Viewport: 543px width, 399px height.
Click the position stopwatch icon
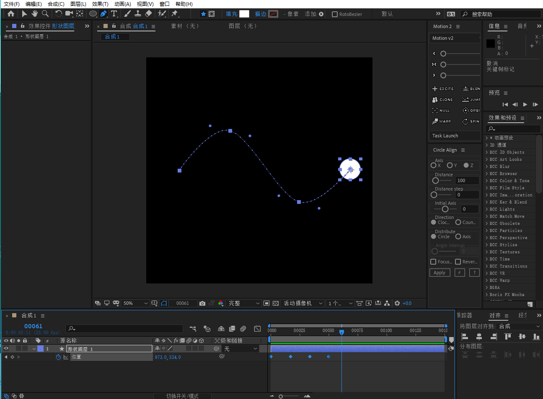58,357
